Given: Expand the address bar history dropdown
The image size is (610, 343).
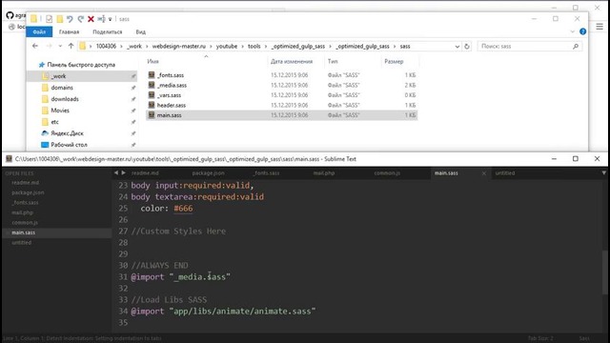Looking at the screenshot, I should (457, 47).
